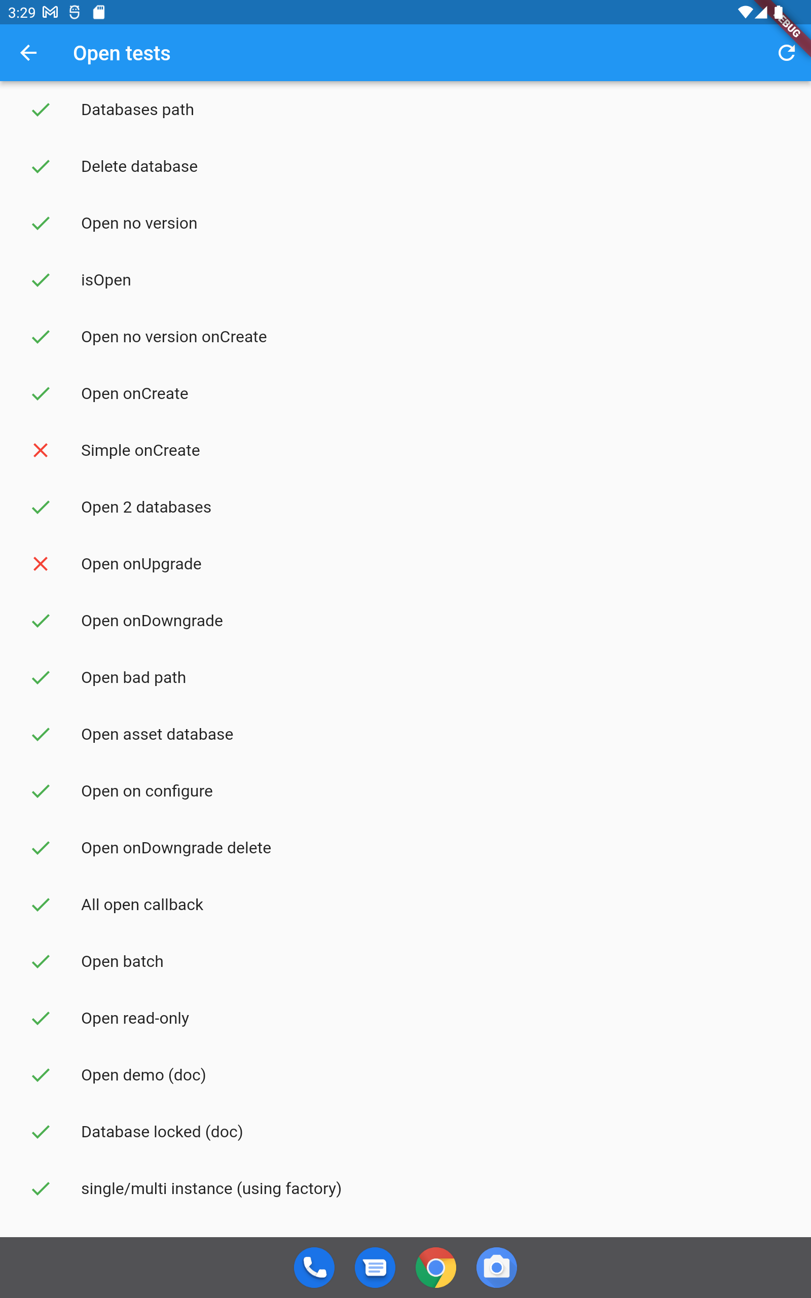Select the Open asset database test
The image size is (811, 1298).
tap(157, 734)
